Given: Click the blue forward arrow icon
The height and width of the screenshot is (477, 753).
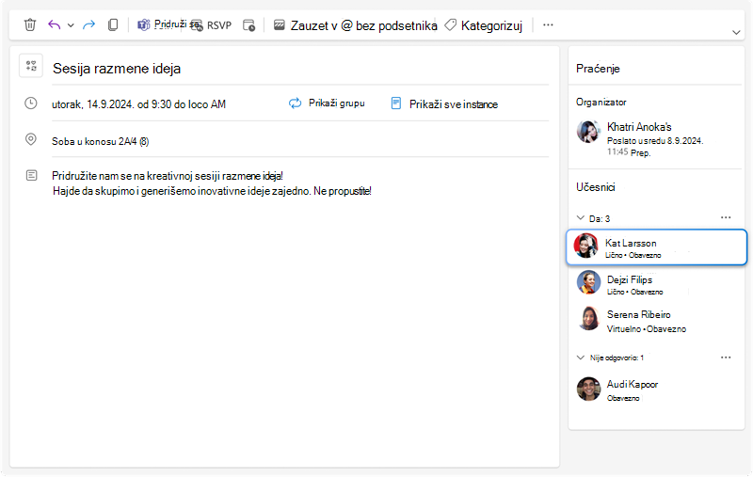Looking at the screenshot, I should 88,25.
